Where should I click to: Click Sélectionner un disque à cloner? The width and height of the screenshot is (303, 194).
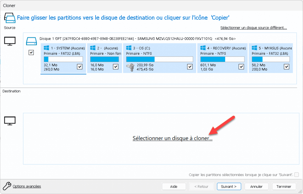click(x=173, y=138)
